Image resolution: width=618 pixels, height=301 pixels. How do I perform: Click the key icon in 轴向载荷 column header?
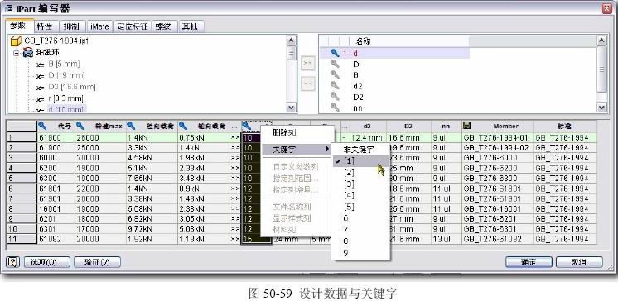tap(183, 126)
